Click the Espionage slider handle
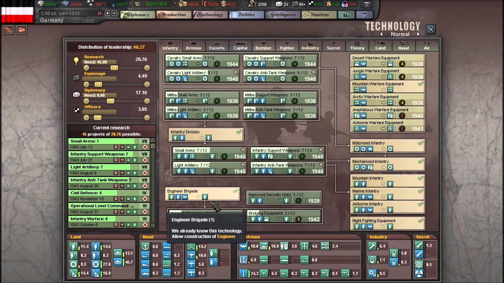The image size is (504, 283). tap(98, 85)
